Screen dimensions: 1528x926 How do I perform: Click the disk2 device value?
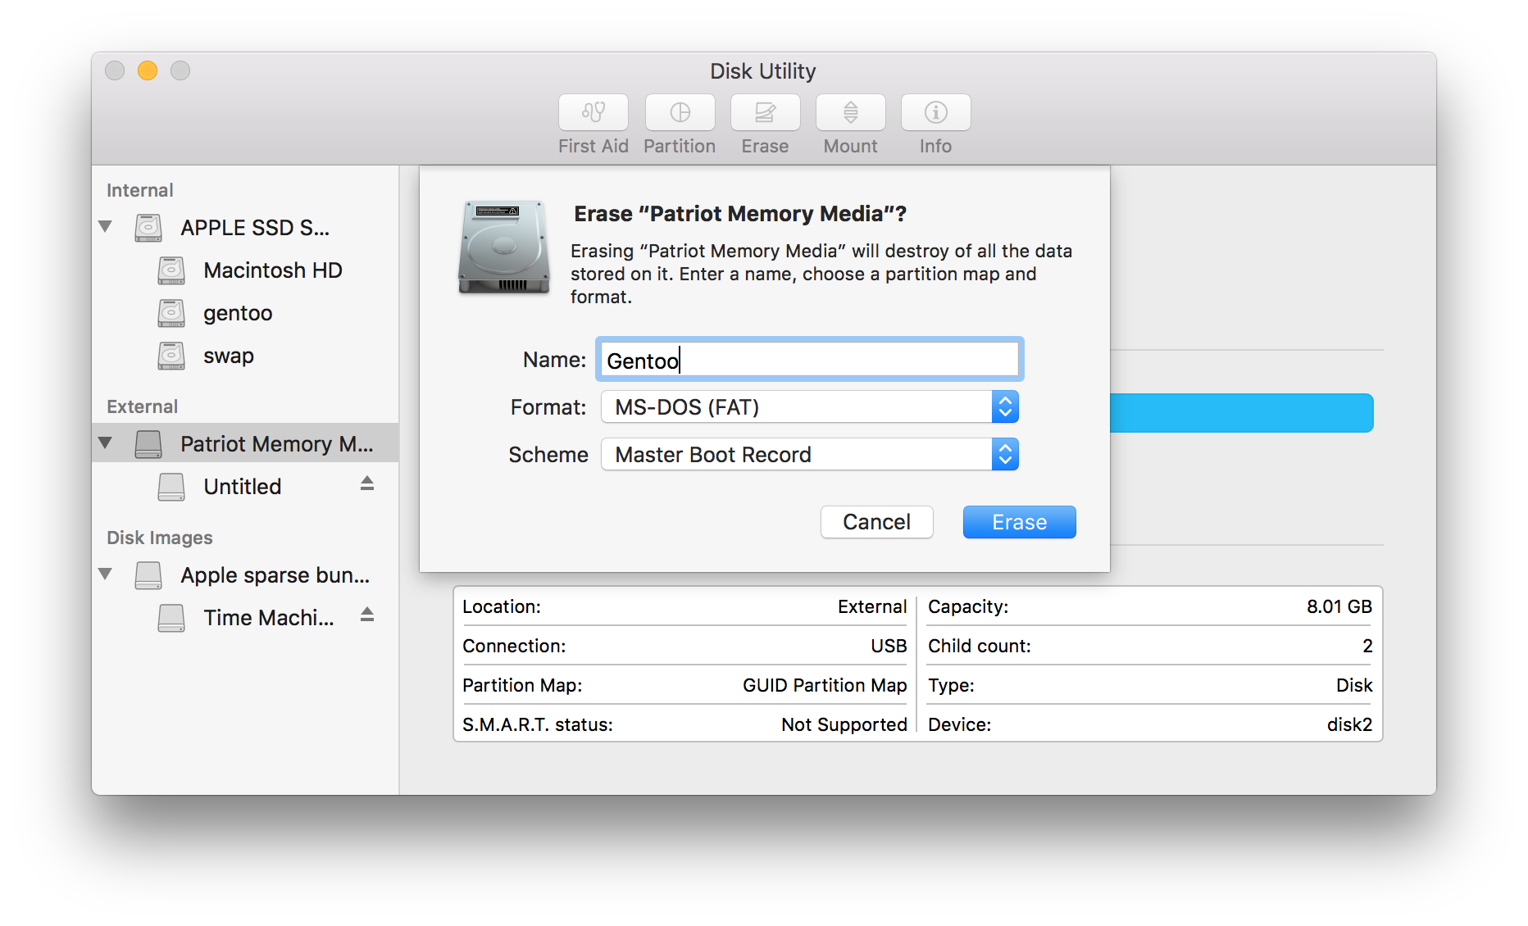click(1349, 724)
